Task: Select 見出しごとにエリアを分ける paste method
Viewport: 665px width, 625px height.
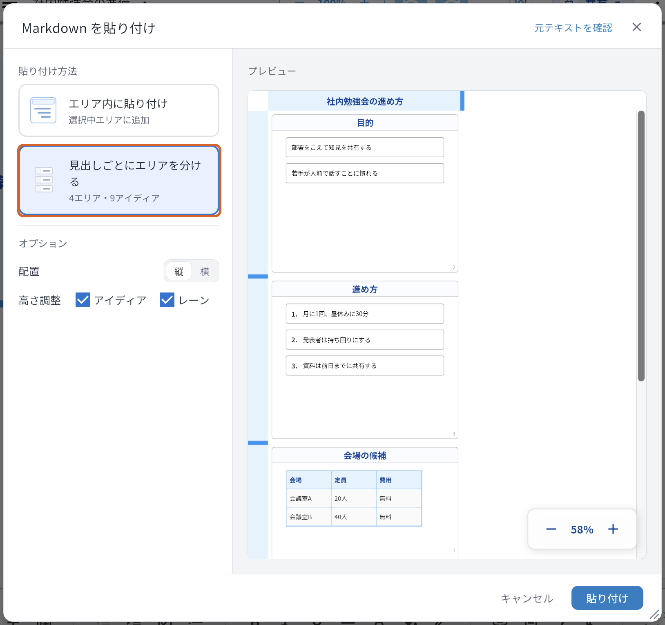Action: 119,180
